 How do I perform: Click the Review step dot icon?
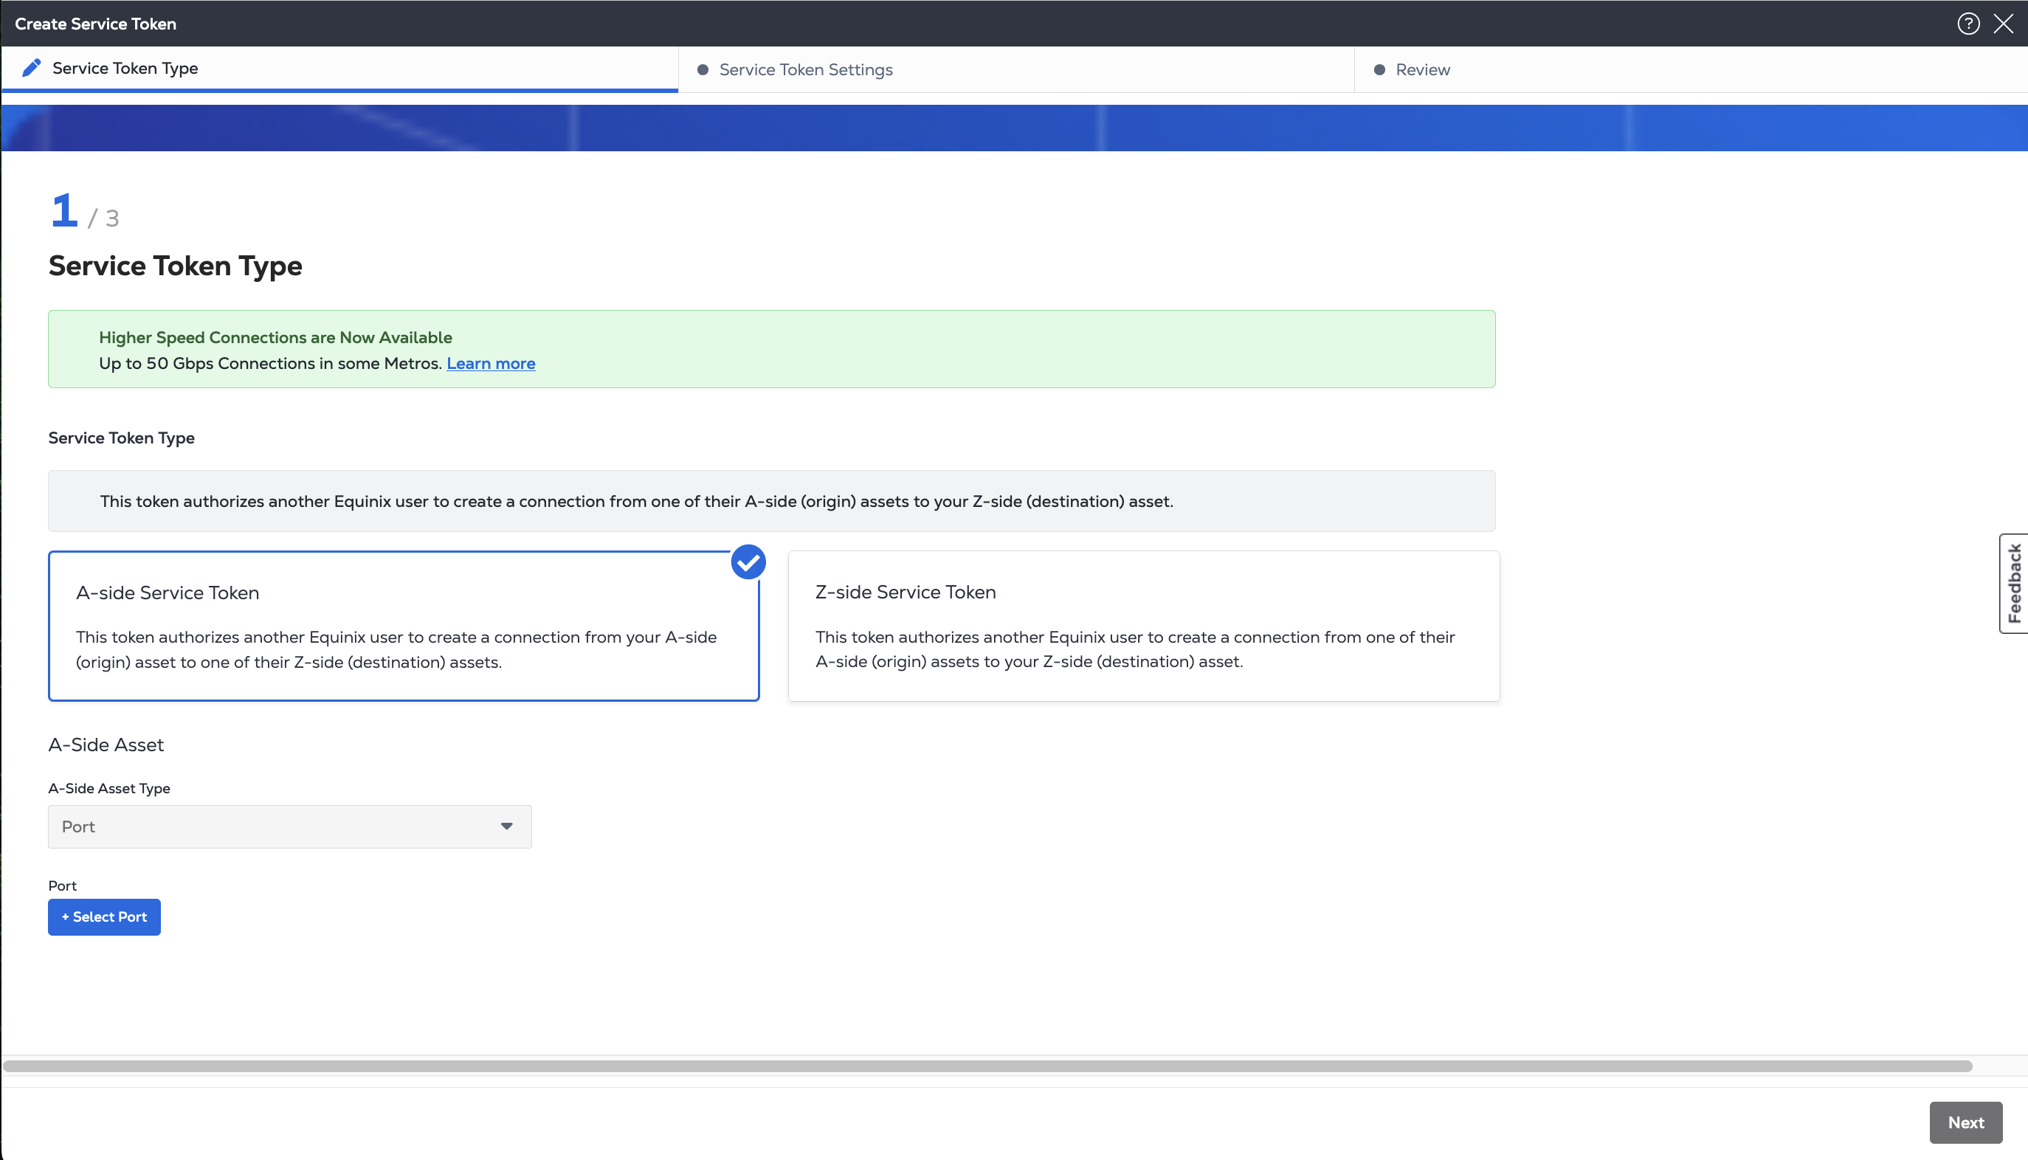[x=1379, y=70]
